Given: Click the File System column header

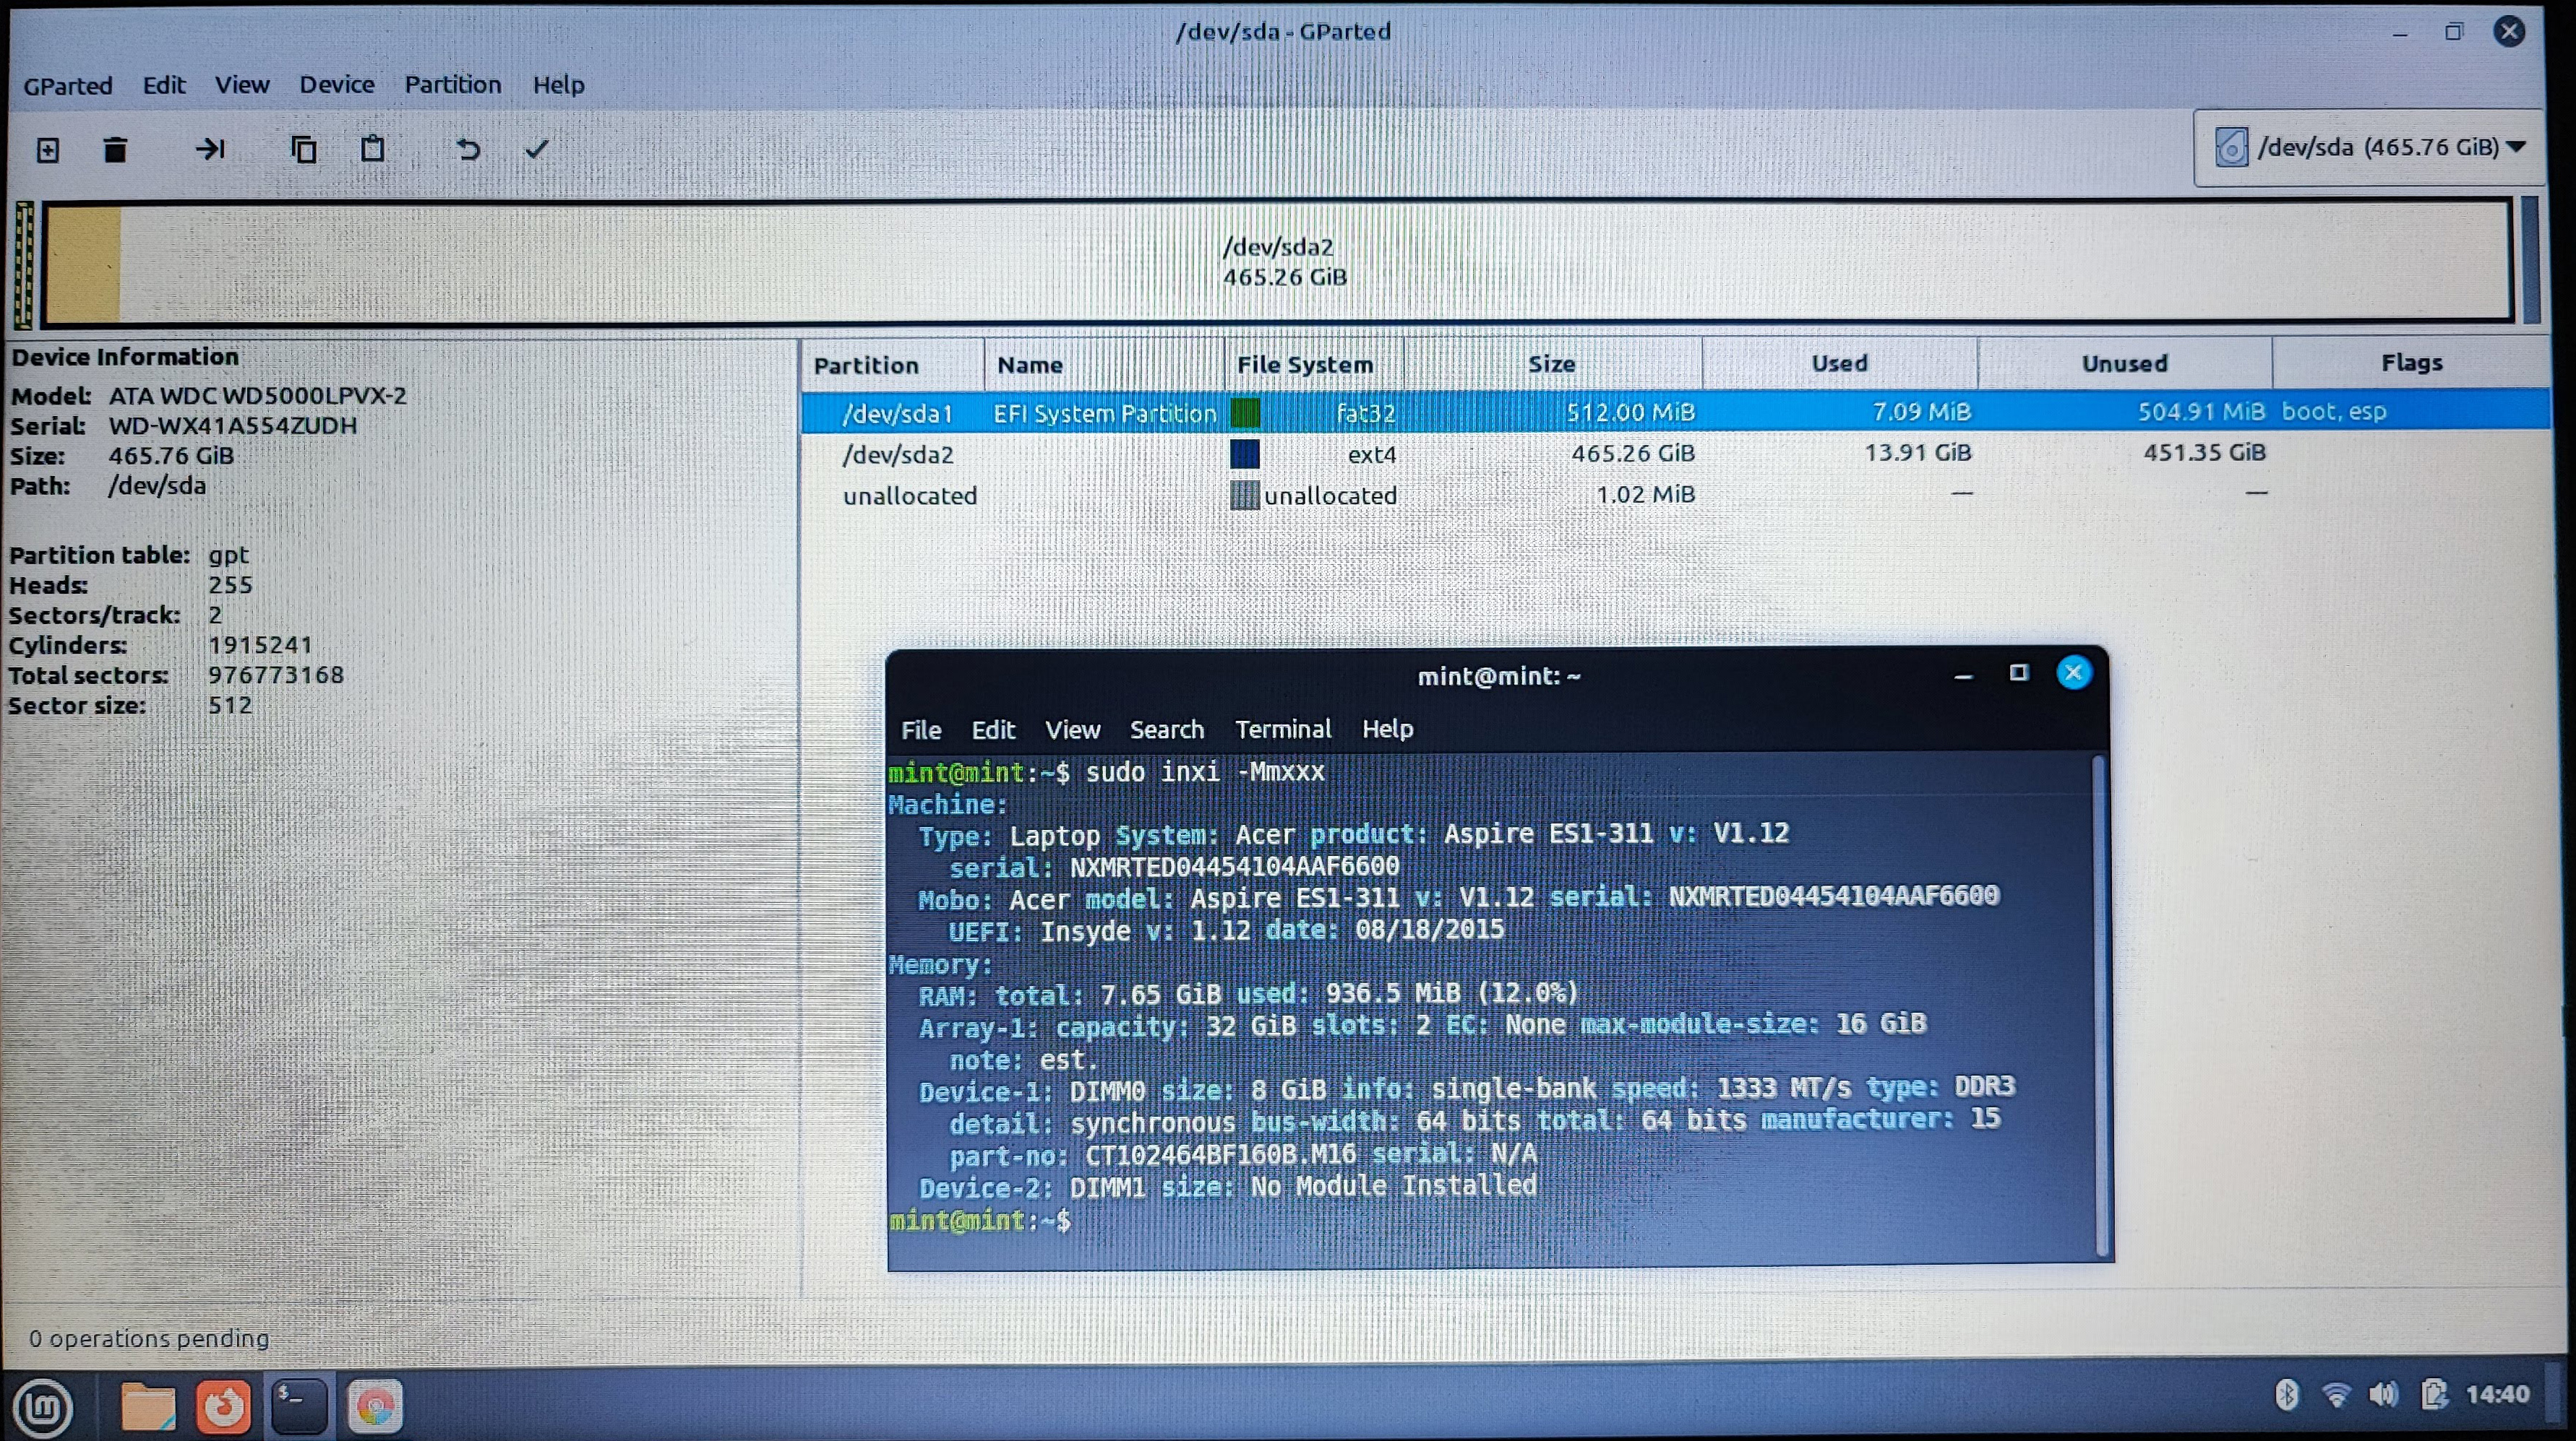Looking at the screenshot, I should (x=1304, y=365).
